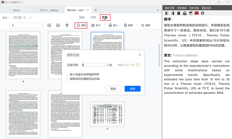Viewport: 232px width, 139px height.
Task: Switch to 阅读 (read) mode tab
Action: [x=82, y=17]
